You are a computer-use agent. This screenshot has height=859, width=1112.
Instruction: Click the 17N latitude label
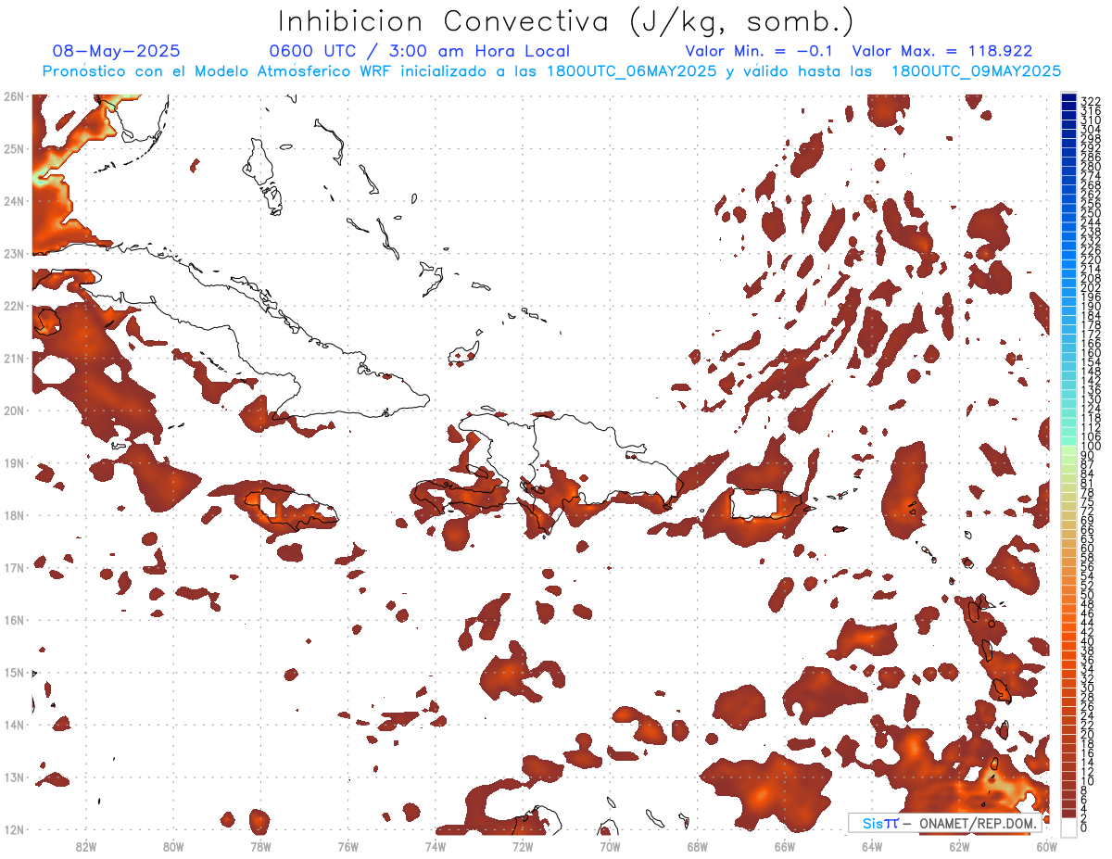coord(14,567)
